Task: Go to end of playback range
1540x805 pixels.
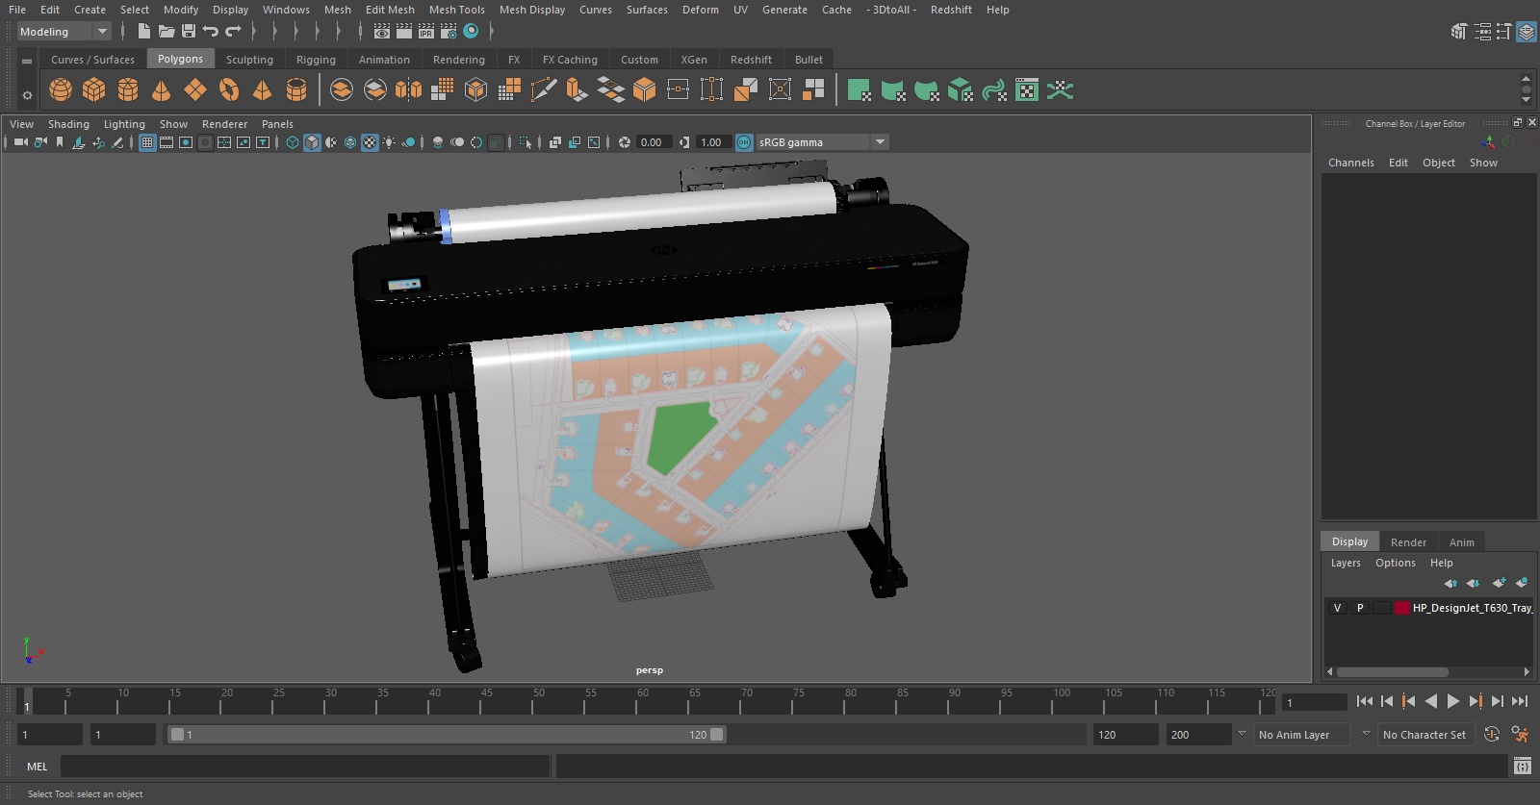Action: pyautogui.click(x=1520, y=701)
